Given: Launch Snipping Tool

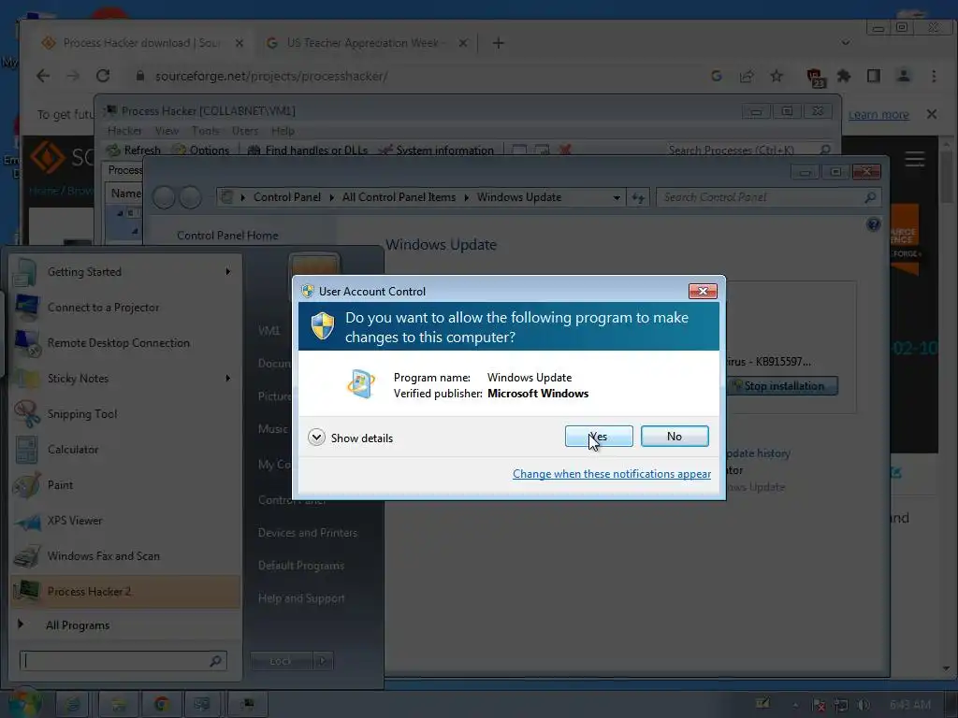Looking at the screenshot, I should pos(125,414).
